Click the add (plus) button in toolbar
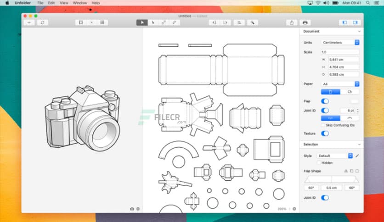The image size is (384, 222). [x=29, y=22]
